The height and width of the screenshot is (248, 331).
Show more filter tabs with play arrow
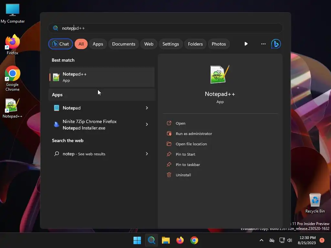coord(246,44)
